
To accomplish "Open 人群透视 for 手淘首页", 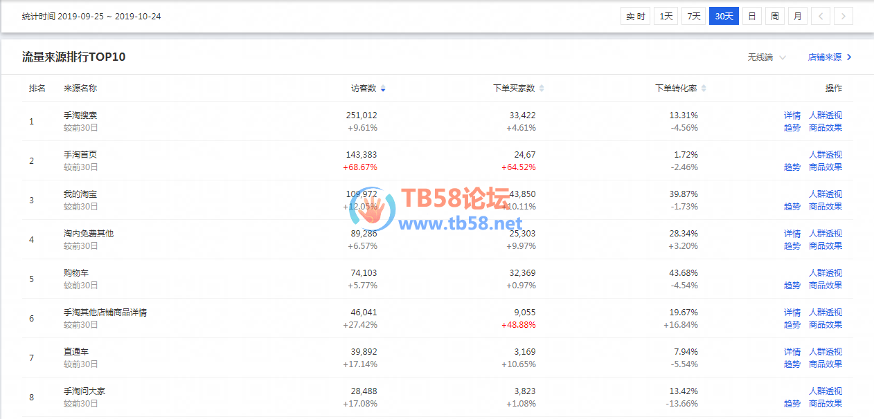I will click(x=826, y=155).
